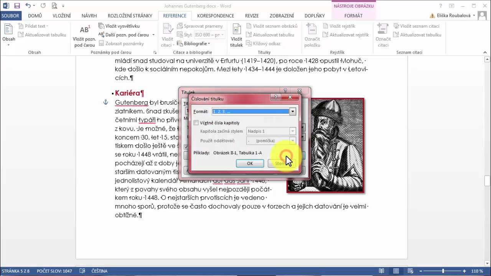Switch to the ZOBRAZENÍ tab

282,16
